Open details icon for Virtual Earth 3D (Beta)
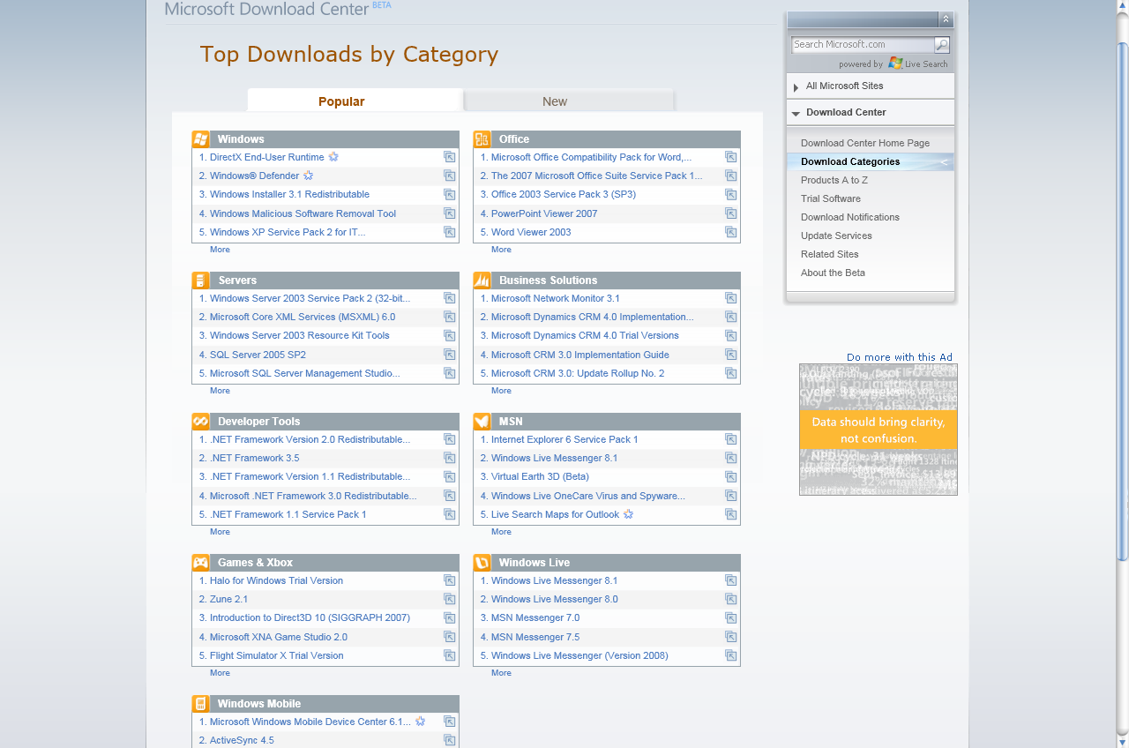This screenshot has height=748, width=1129. coord(731,476)
